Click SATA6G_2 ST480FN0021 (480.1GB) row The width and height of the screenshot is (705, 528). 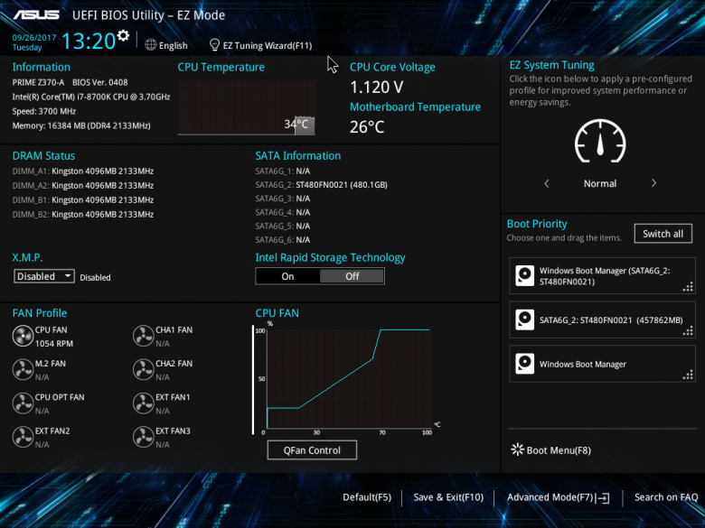pyautogui.click(x=322, y=184)
